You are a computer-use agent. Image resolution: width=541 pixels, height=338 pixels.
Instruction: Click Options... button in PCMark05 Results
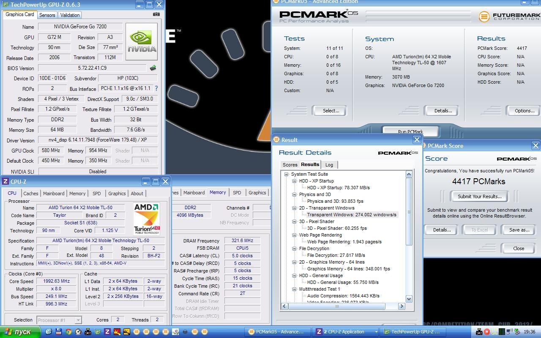pyautogui.click(x=524, y=111)
